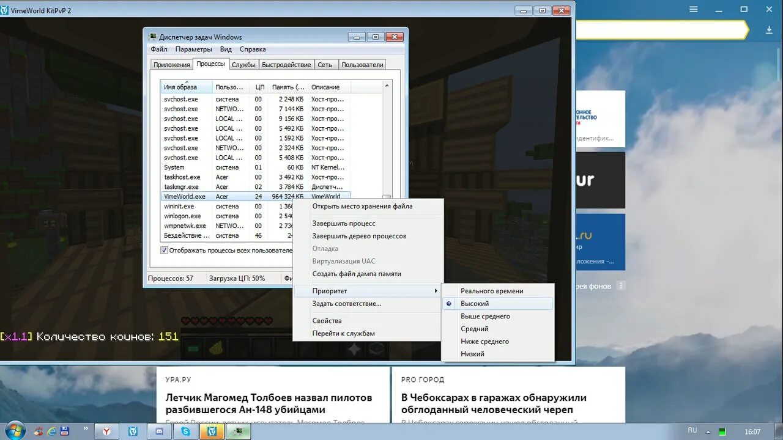The width and height of the screenshot is (783, 440).
Task: Open the Справка menu
Action: click(253, 50)
